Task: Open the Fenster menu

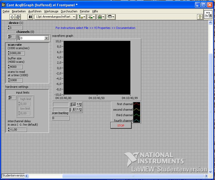Action: [x=85, y=11]
